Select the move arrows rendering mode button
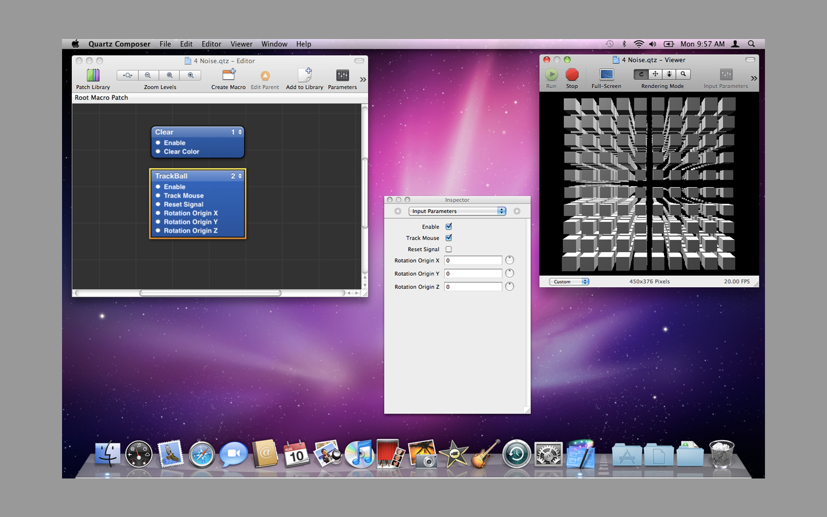This screenshot has width=827, height=517. click(x=655, y=74)
